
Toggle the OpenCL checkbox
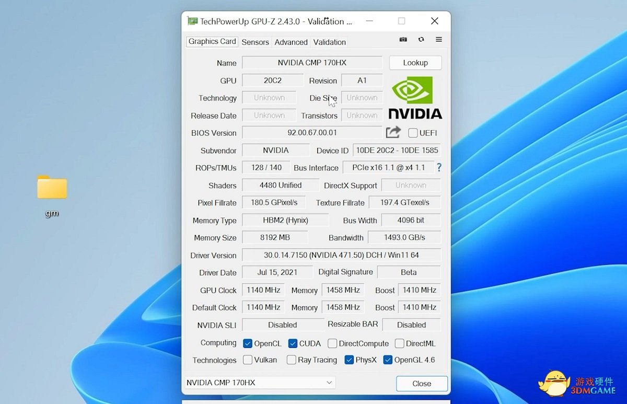[248, 343]
